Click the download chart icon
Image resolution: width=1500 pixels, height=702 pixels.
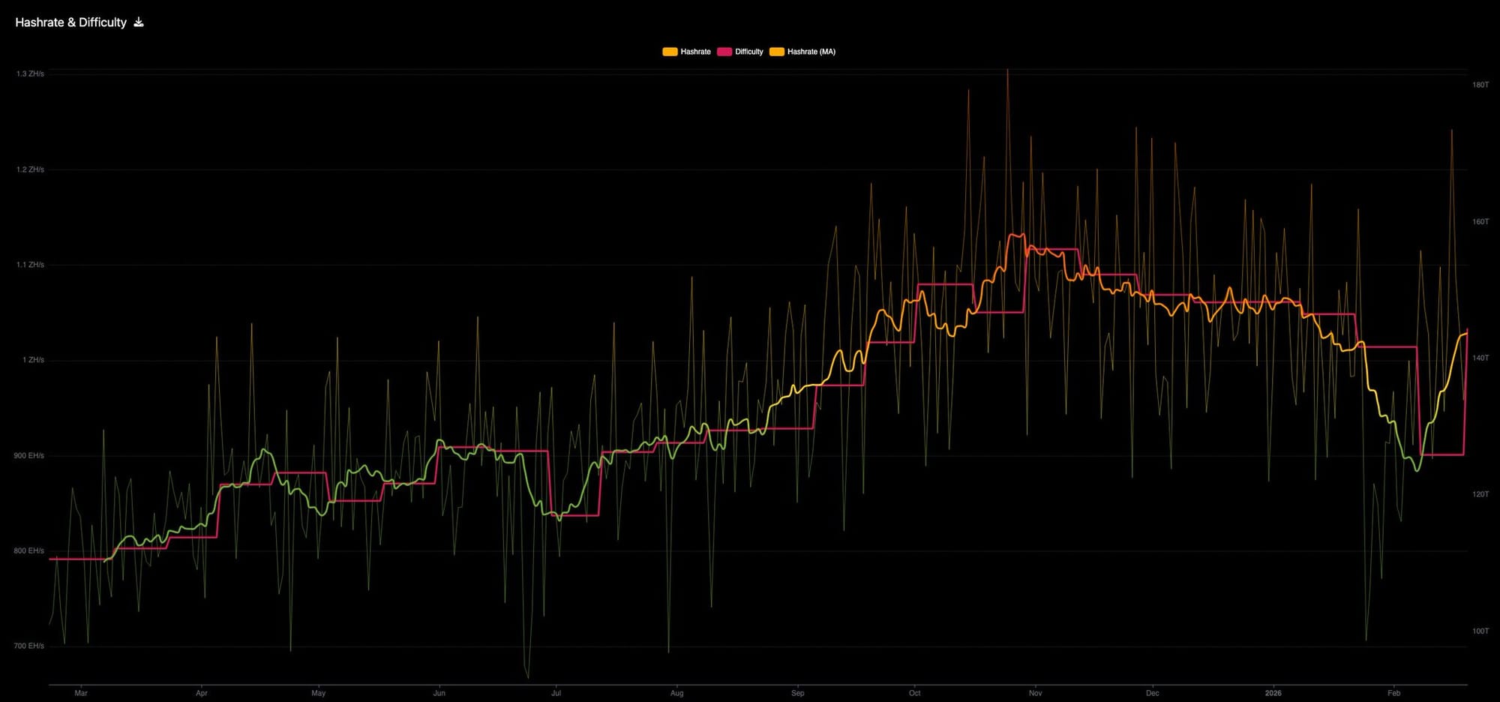138,22
